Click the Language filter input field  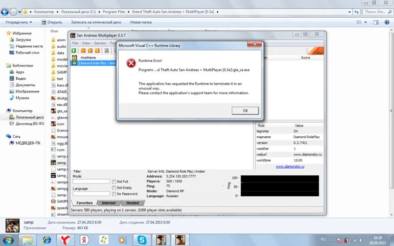(91, 194)
